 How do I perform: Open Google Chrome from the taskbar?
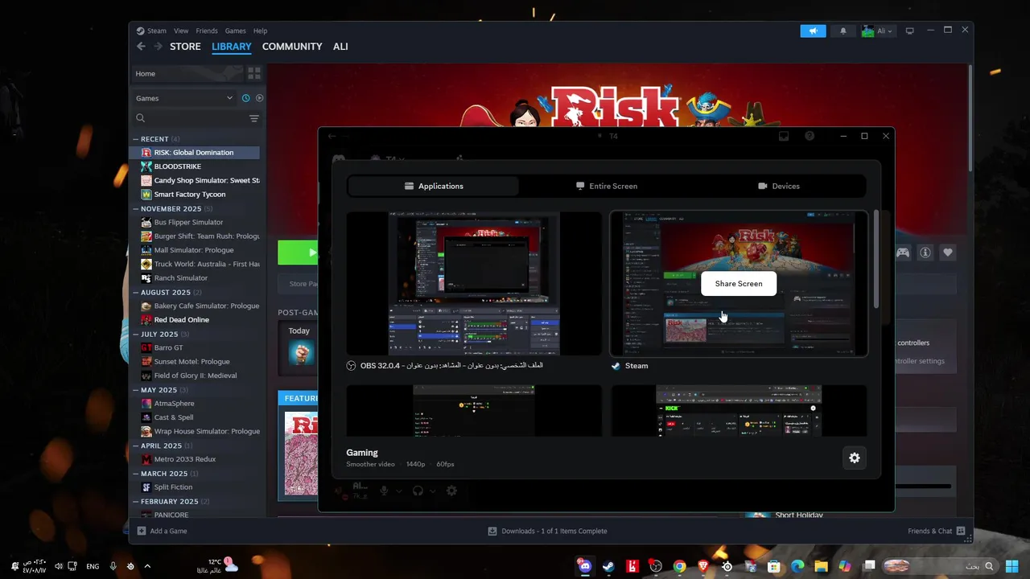[x=680, y=566]
